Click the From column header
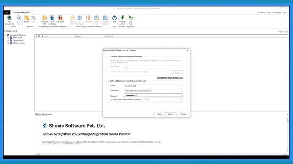293x164 pixels. point(59,36)
